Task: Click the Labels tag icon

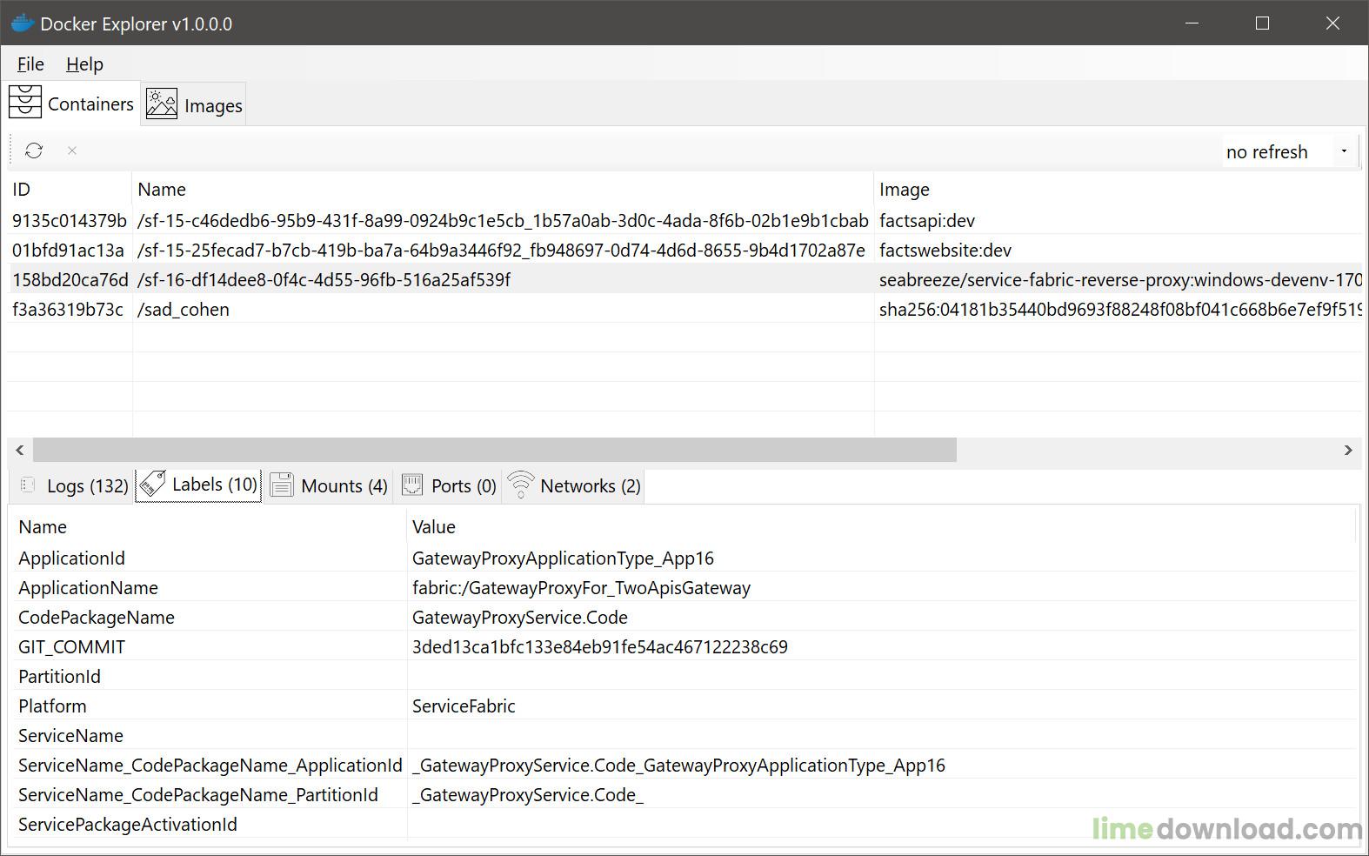Action: pos(152,484)
